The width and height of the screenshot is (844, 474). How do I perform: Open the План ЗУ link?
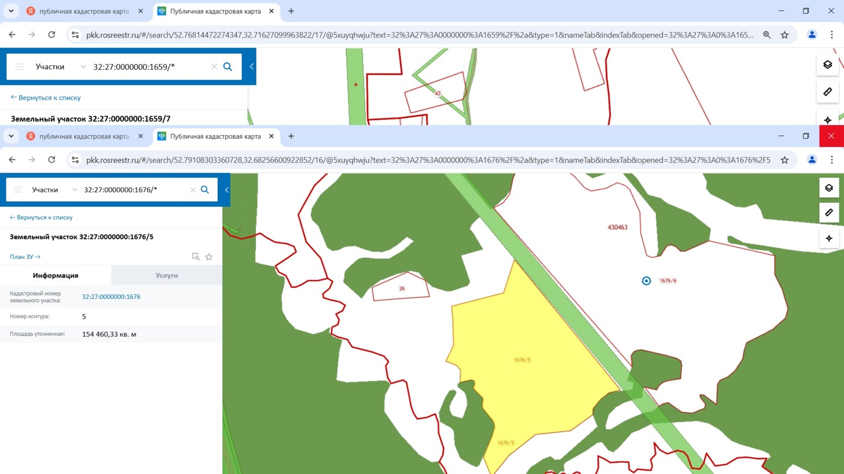[25, 257]
